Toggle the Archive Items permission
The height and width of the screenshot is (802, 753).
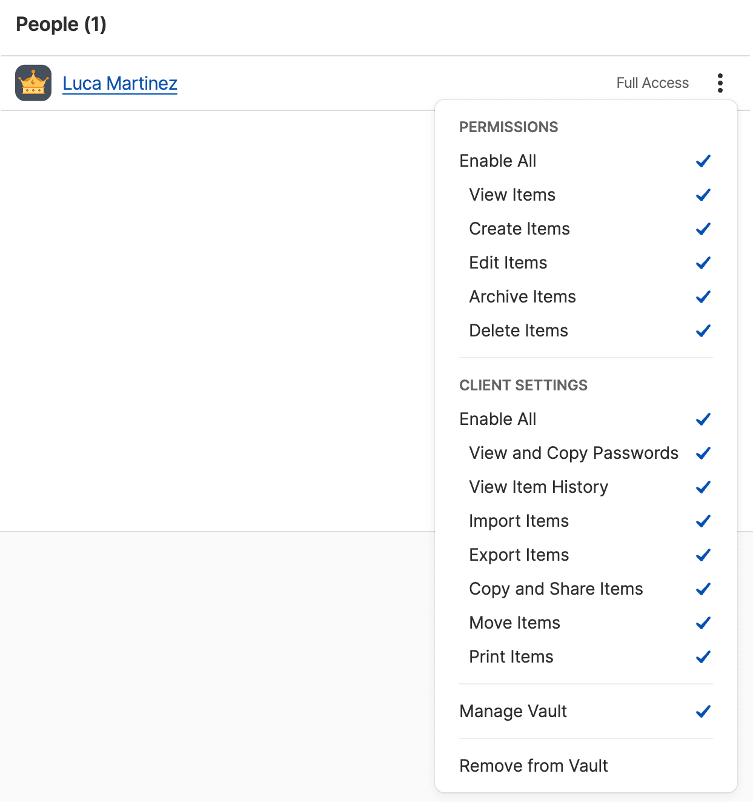[586, 296]
